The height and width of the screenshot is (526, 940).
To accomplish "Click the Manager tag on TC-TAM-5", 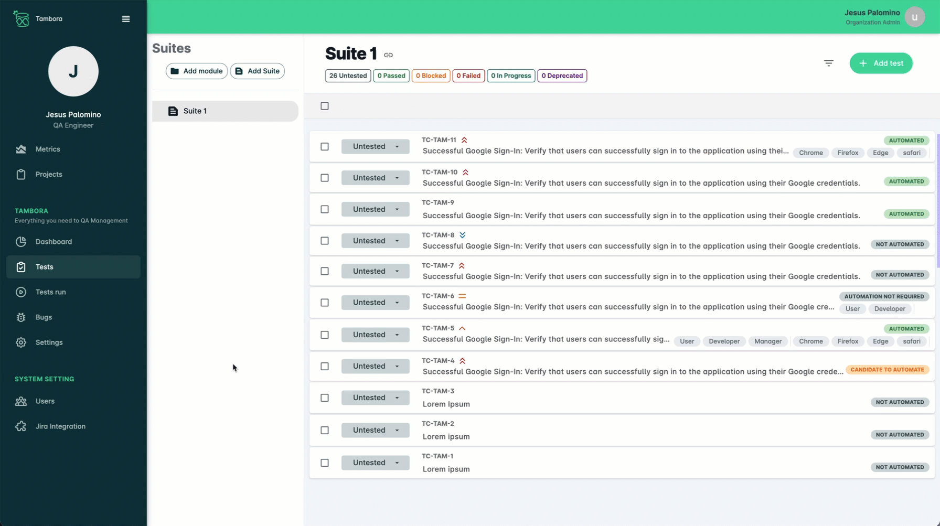I will [768, 341].
